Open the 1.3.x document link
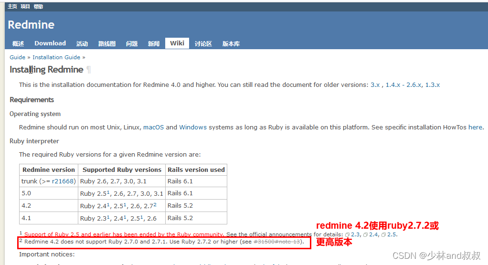The width and height of the screenshot is (488, 265). coord(433,85)
